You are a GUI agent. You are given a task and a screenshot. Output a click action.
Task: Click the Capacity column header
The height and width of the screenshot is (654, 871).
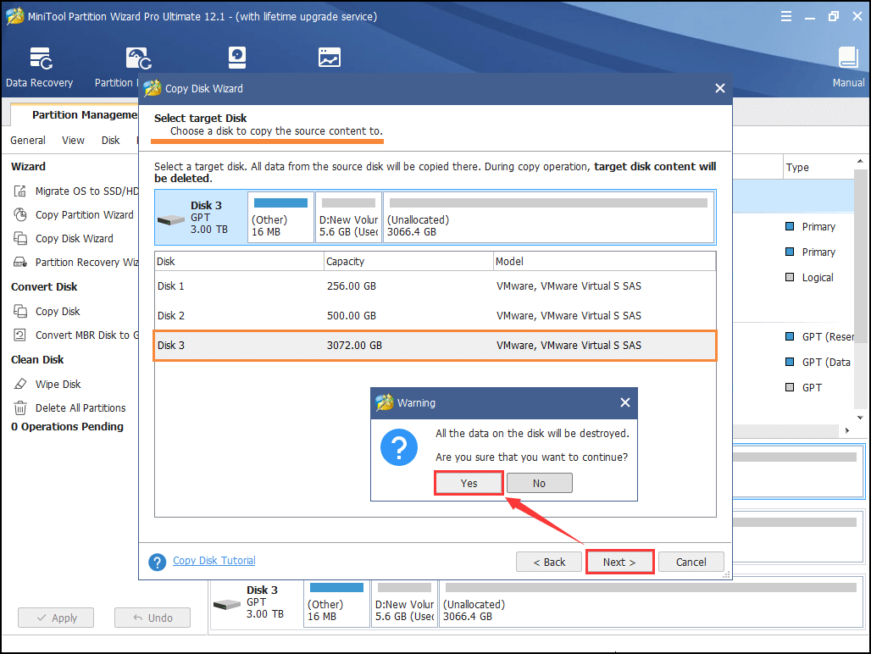pos(408,261)
